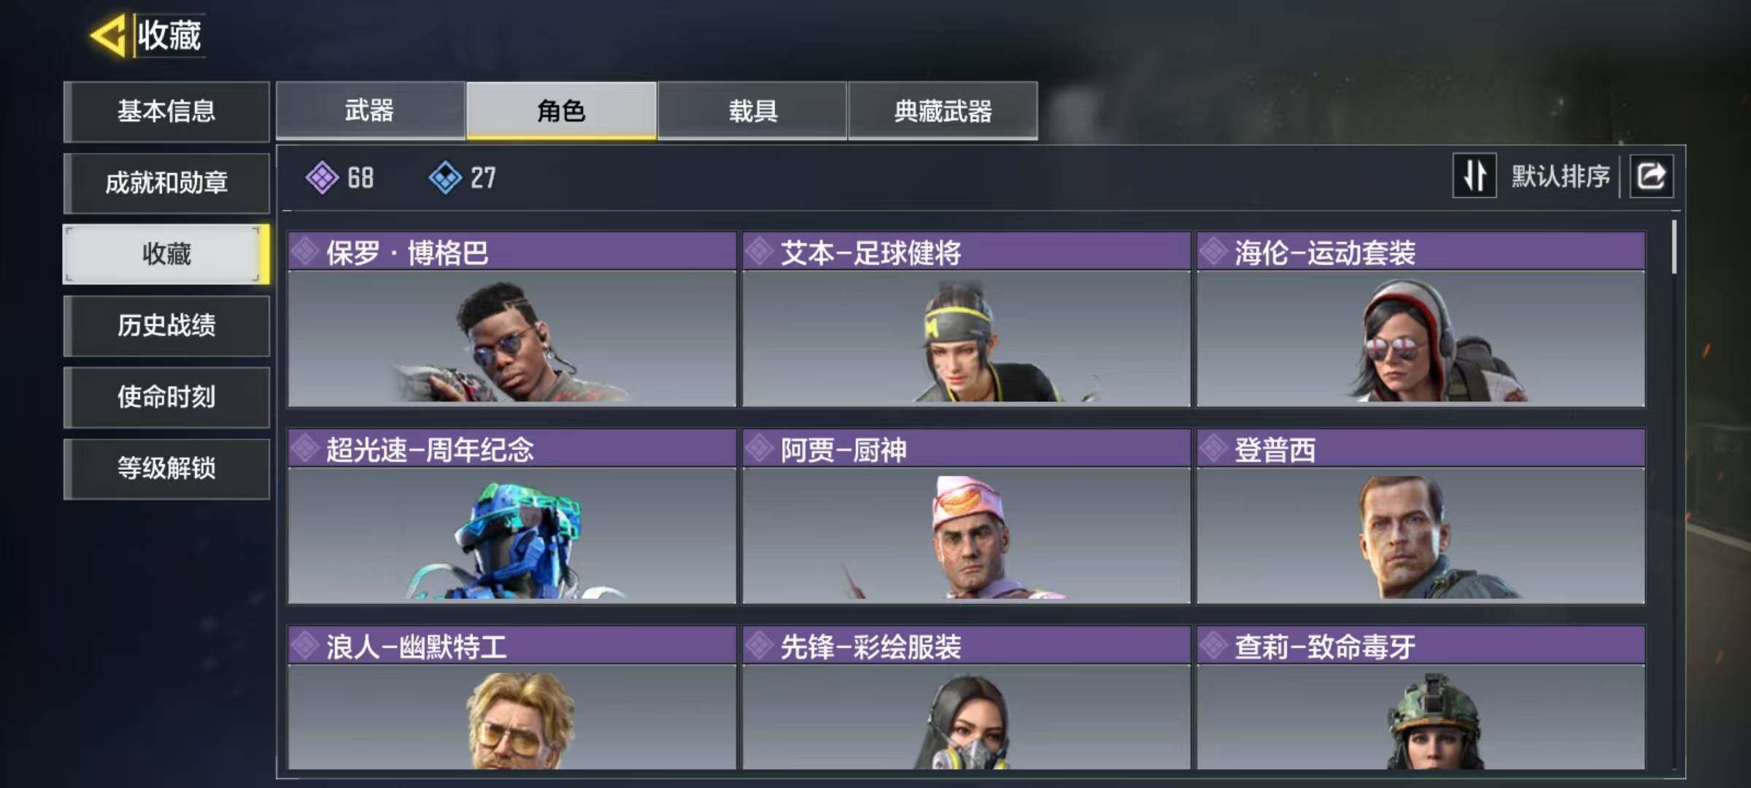Open the 等级解锁 sidebar button
The height and width of the screenshot is (788, 1751).
166,468
